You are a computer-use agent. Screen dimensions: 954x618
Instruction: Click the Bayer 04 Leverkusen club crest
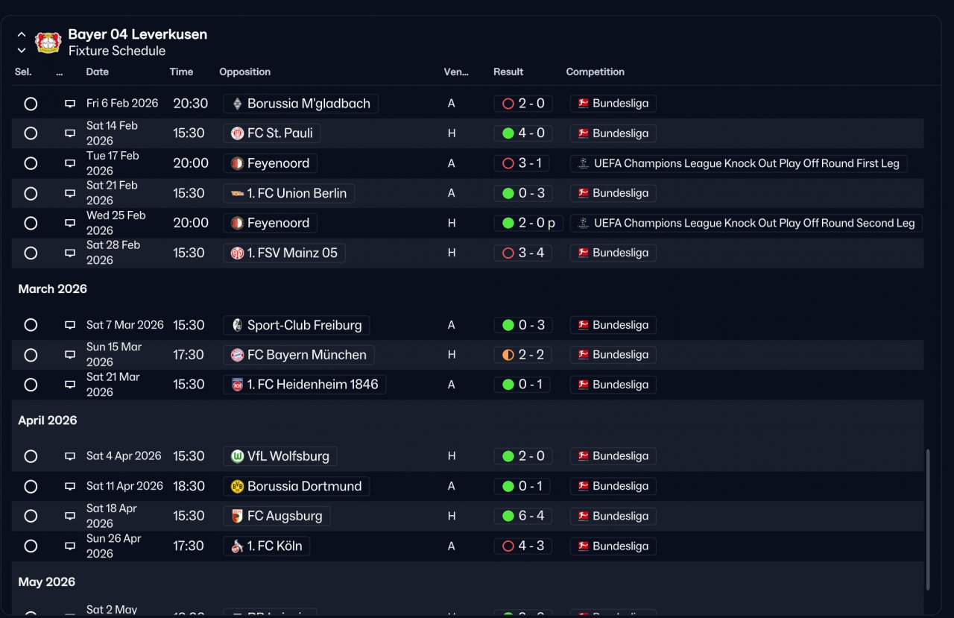(x=48, y=42)
